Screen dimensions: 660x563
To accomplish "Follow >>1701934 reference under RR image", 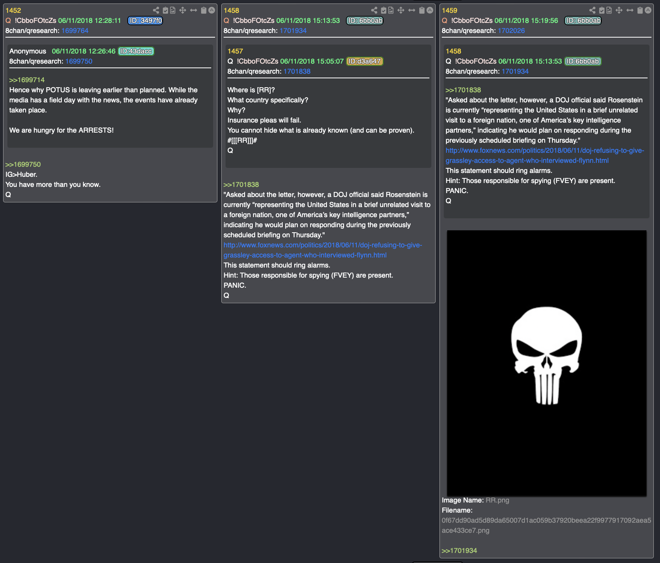I will click(x=459, y=551).
